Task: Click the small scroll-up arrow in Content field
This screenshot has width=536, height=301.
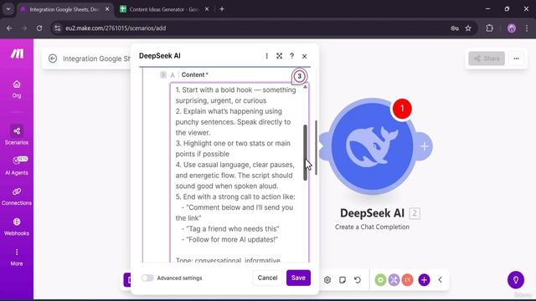Action: coord(305,87)
